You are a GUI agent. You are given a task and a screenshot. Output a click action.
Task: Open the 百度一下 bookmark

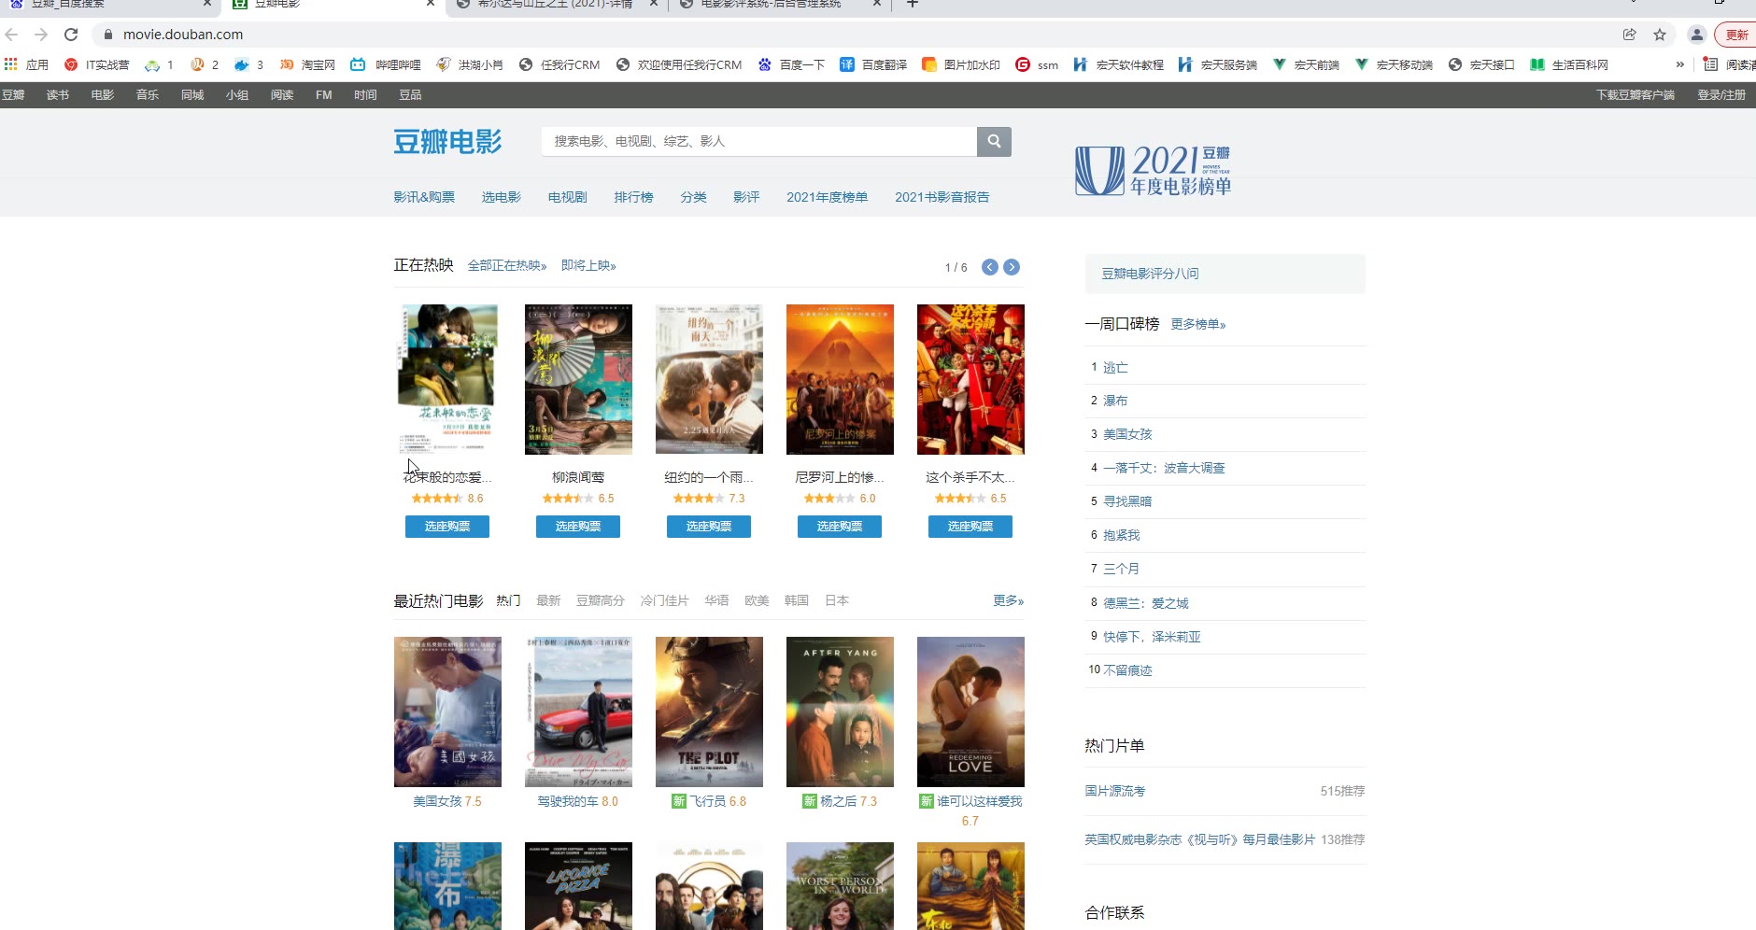[x=791, y=64]
